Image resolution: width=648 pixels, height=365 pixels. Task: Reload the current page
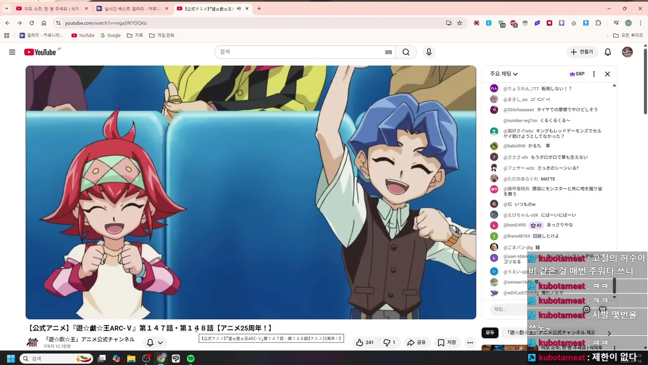coord(31,23)
